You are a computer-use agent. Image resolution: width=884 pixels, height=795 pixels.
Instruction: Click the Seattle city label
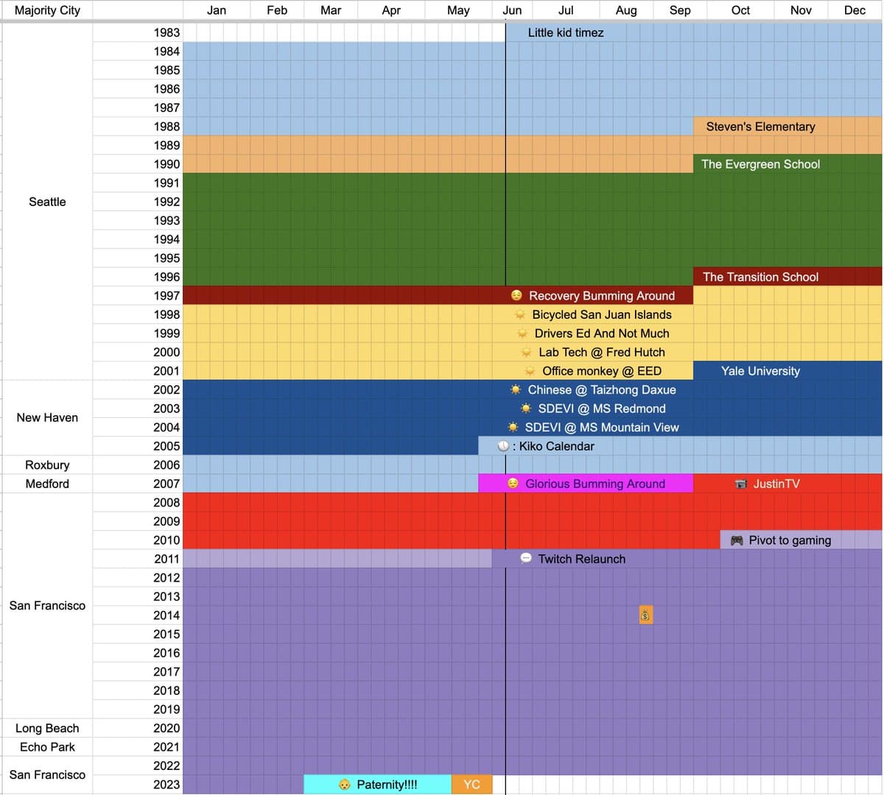click(x=47, y=201)
